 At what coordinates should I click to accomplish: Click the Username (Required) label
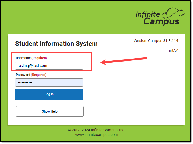click(31, 58)
